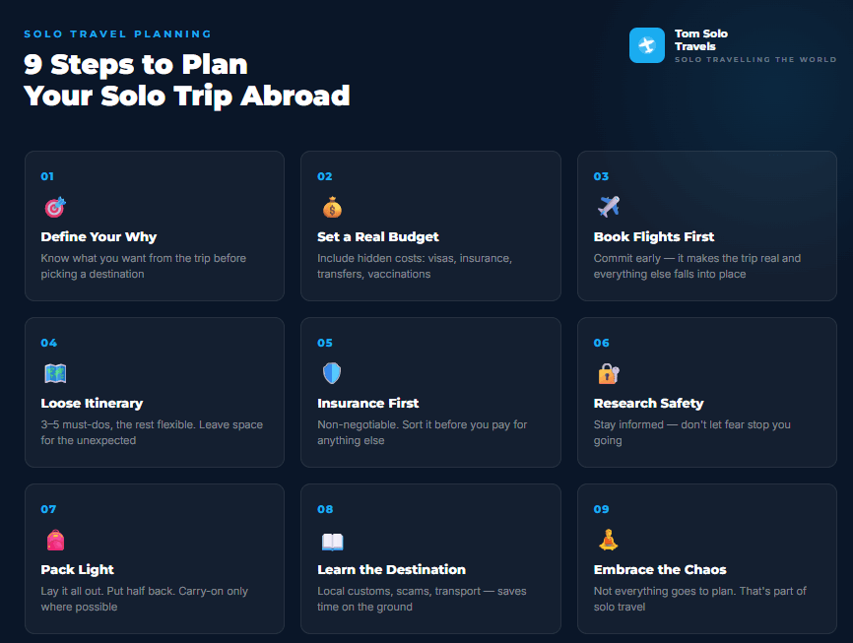Click the money bag icon on step 02
This screenshot has width=853, height=643.
pyautogui.click(x=332, y=208)
